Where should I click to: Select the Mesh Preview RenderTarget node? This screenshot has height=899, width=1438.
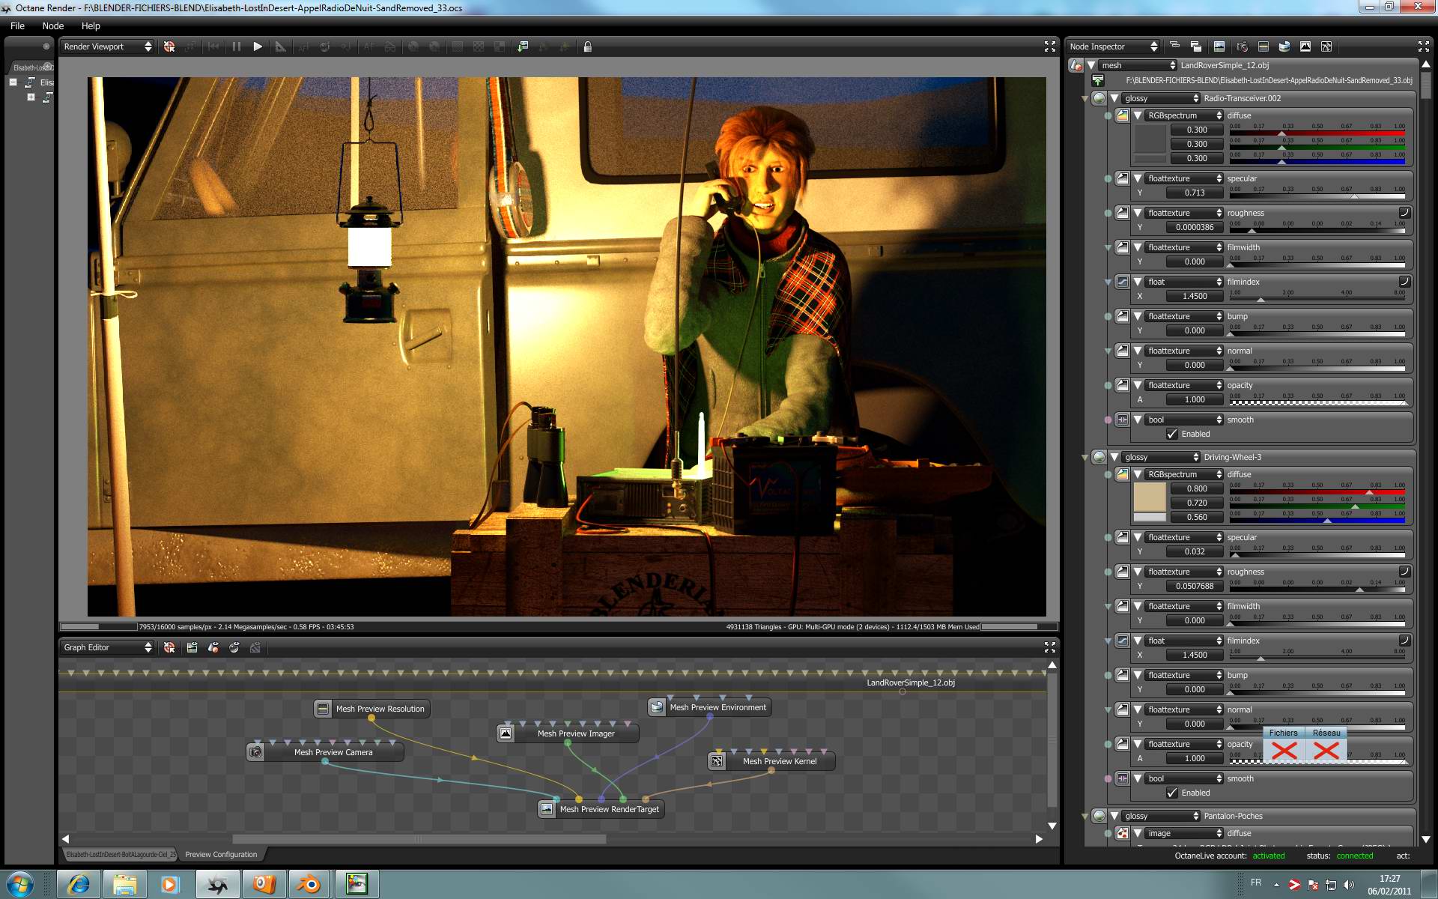click(x=609, y=809)
